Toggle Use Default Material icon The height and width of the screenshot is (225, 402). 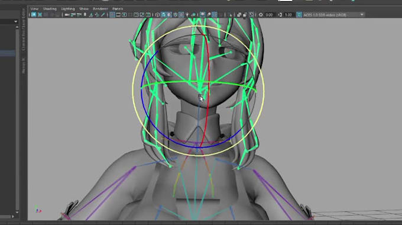click(169, 15)
